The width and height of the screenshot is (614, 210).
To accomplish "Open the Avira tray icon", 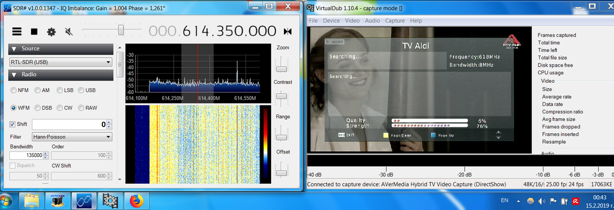I will coord(575,200).
